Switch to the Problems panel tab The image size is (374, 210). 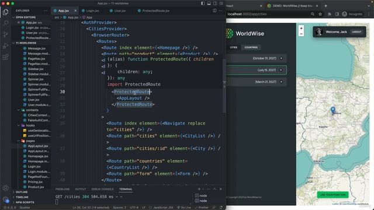pyautogui.click(x=63, y=189)
